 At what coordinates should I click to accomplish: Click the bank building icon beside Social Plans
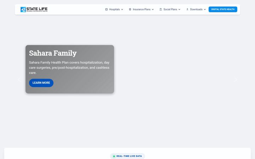pyautogui.click(x=160, y=10)
